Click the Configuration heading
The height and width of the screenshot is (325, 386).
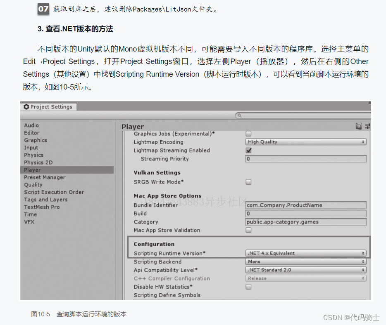154,244
